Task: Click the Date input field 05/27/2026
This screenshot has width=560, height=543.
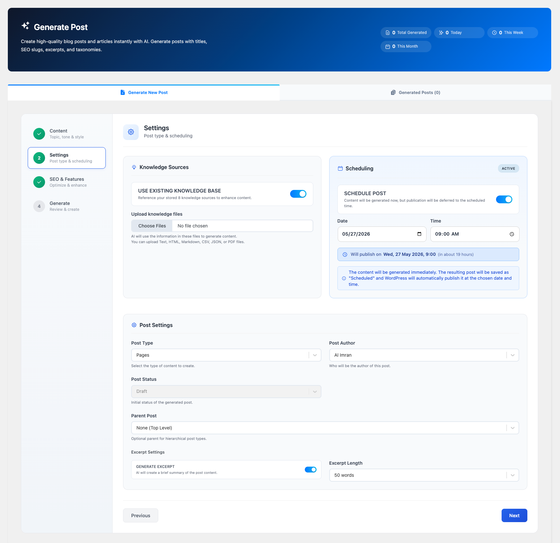Action: (382, 234)
